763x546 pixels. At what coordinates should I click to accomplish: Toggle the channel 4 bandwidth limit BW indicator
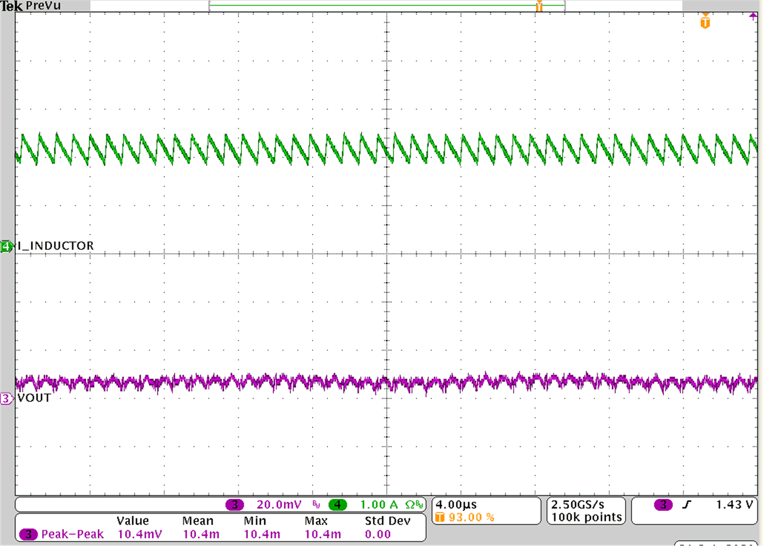pos(420,504)
